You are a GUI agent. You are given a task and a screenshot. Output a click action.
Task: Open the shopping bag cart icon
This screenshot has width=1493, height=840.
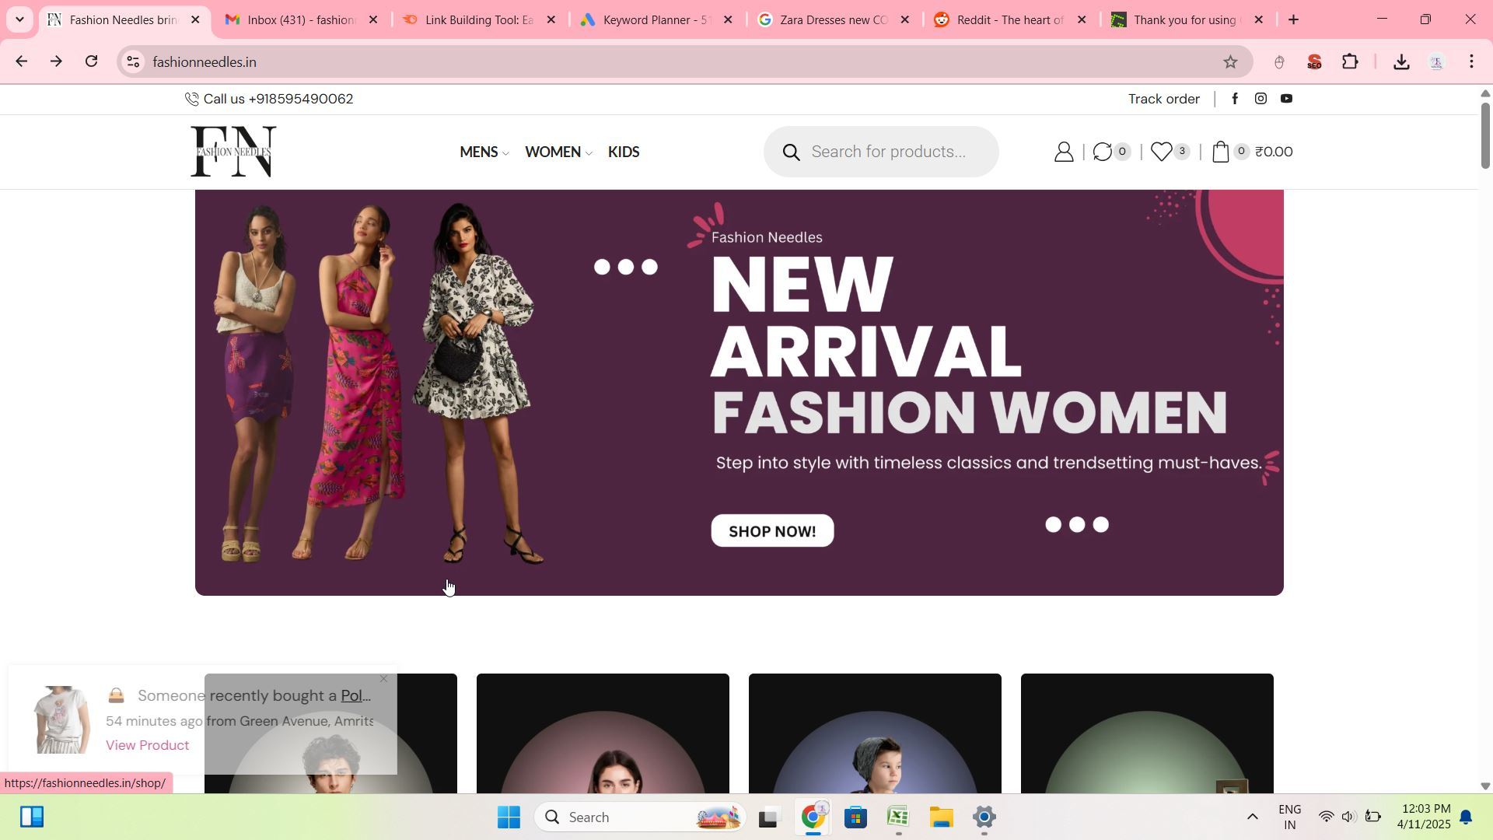pyautogui.click(x=1221, y=152)
